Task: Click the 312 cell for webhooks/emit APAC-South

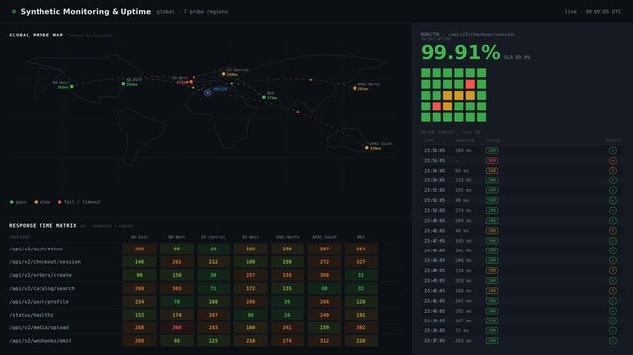Action: (x=324, y=341)
